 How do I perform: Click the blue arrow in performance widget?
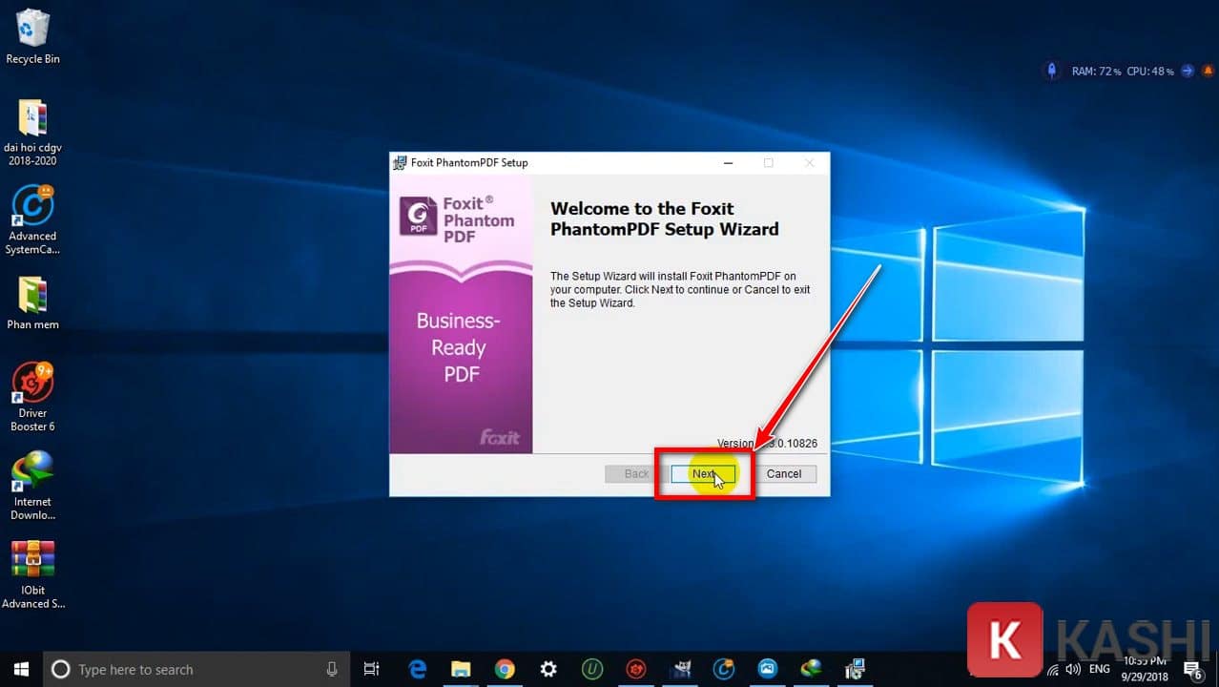pos(1188,71)
